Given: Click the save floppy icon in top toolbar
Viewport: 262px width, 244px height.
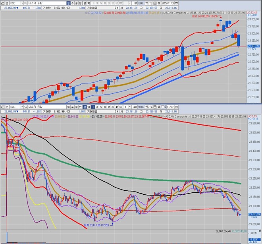Looking at the screenshot, I should pos(155,3).
